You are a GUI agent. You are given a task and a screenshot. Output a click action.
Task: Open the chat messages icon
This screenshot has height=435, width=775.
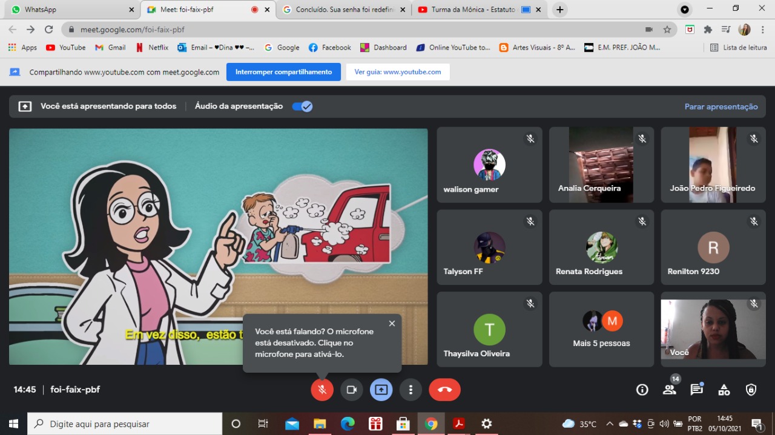point(696,390)
